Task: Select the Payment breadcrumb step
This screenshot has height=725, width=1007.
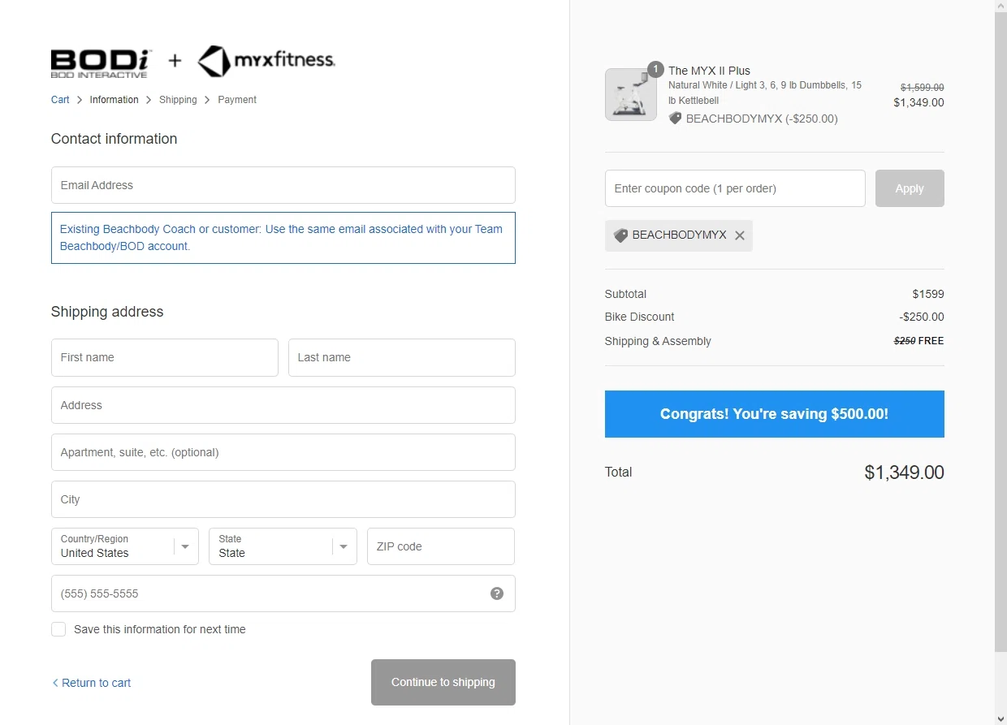Action: (x=237, y=100)
